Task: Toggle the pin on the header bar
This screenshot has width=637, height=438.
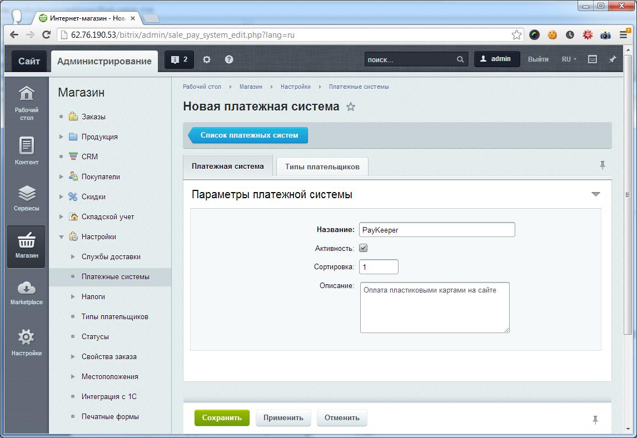Action: pos(612,59)
